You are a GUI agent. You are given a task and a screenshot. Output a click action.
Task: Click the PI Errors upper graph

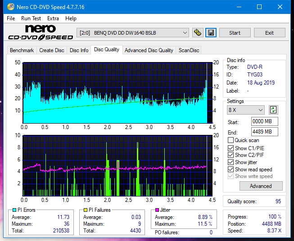pyautogui.click(x=118, y=93)
